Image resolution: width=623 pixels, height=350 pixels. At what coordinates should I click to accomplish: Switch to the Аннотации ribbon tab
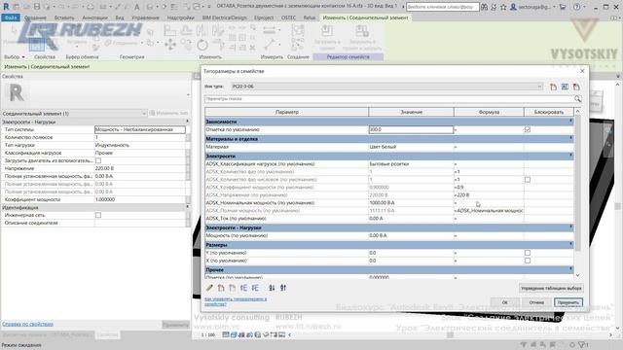tap(94, 17)
